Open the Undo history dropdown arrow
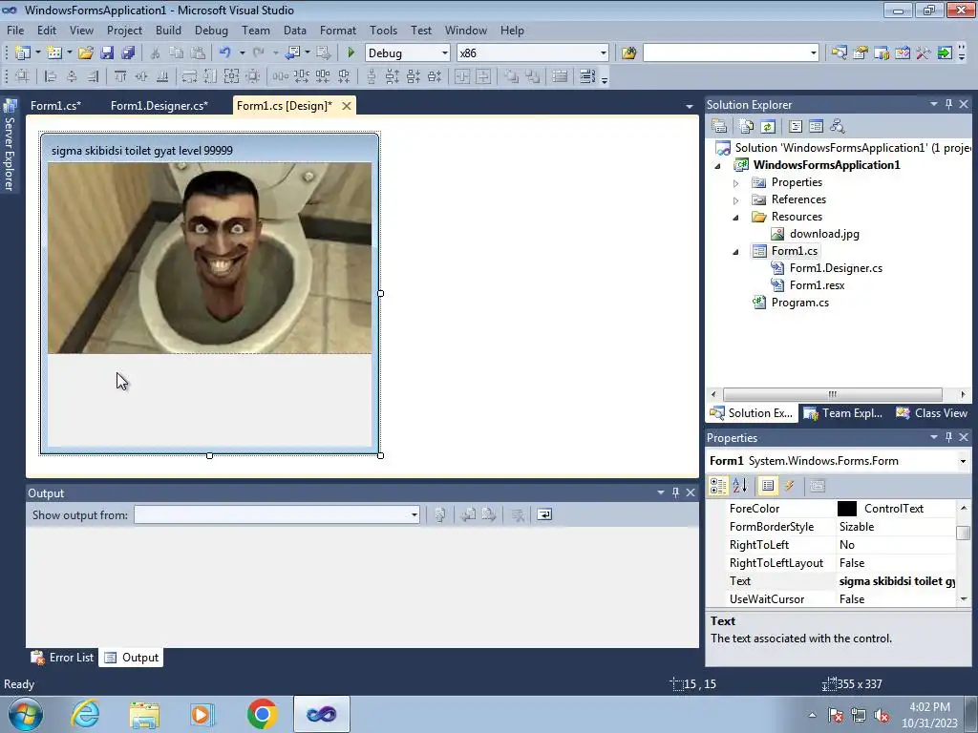Screen dimensions: 978x733 point(242,53)
